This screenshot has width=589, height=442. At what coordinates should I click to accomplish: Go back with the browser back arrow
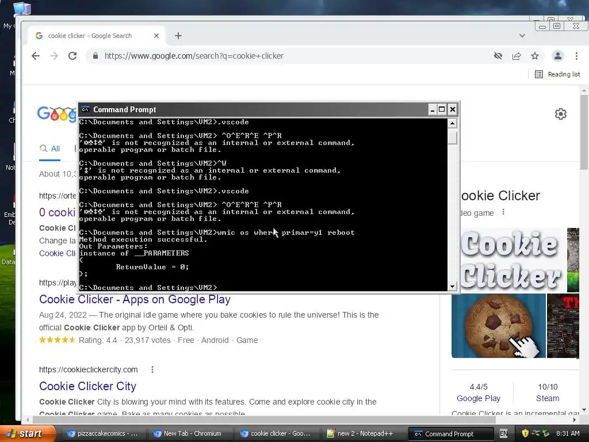36,56
